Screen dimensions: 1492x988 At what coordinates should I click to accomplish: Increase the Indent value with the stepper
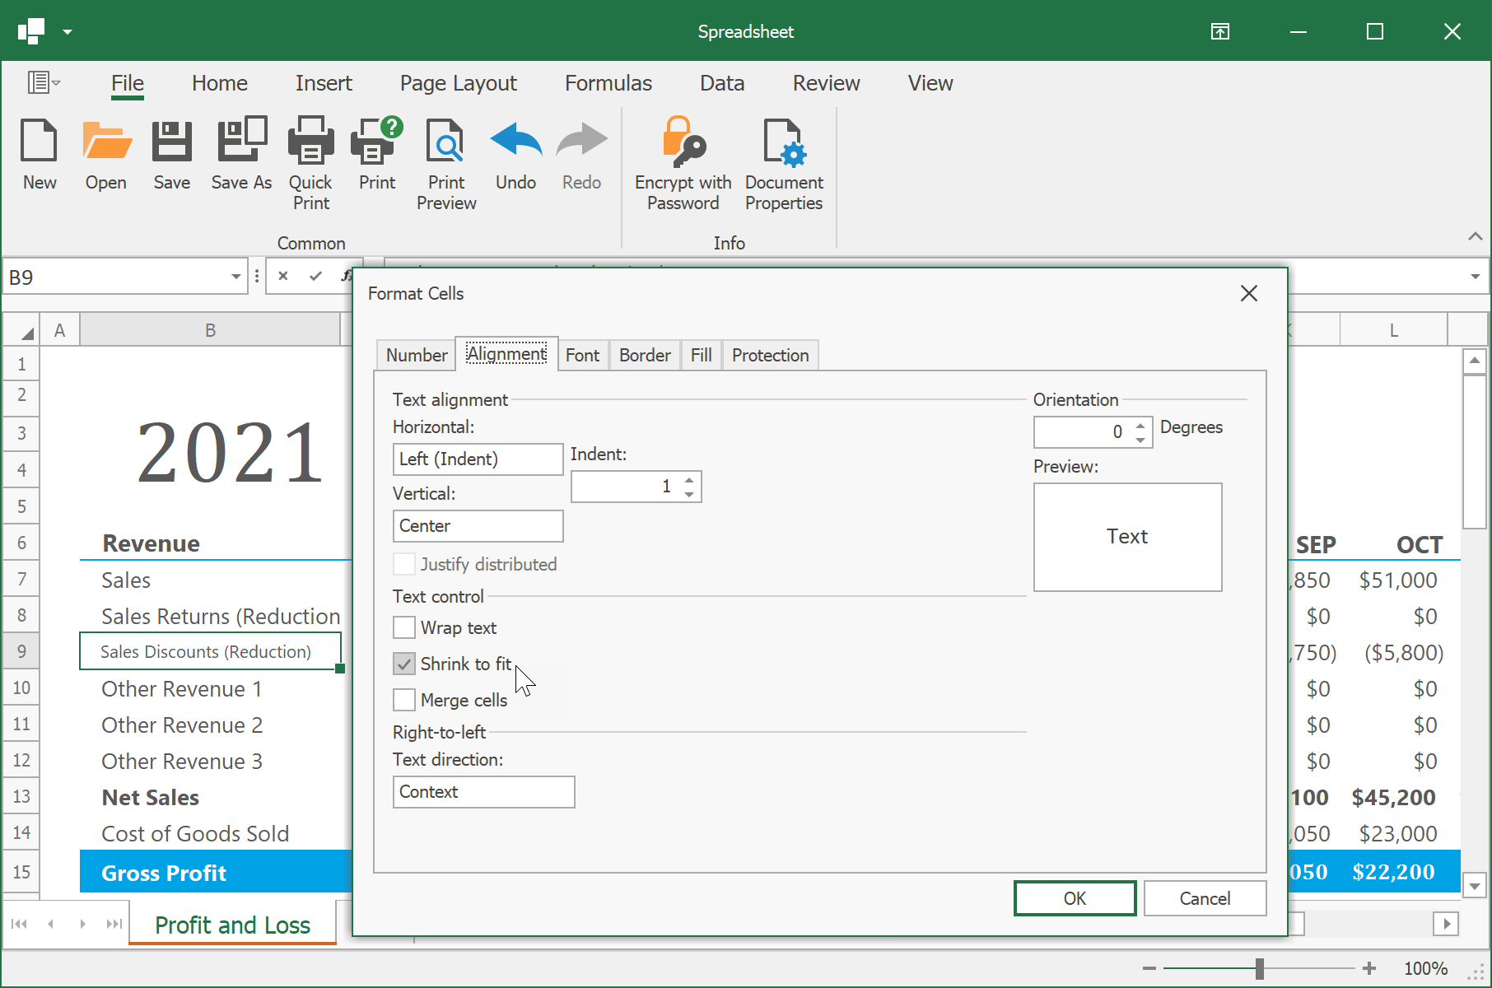coord(689,480)
